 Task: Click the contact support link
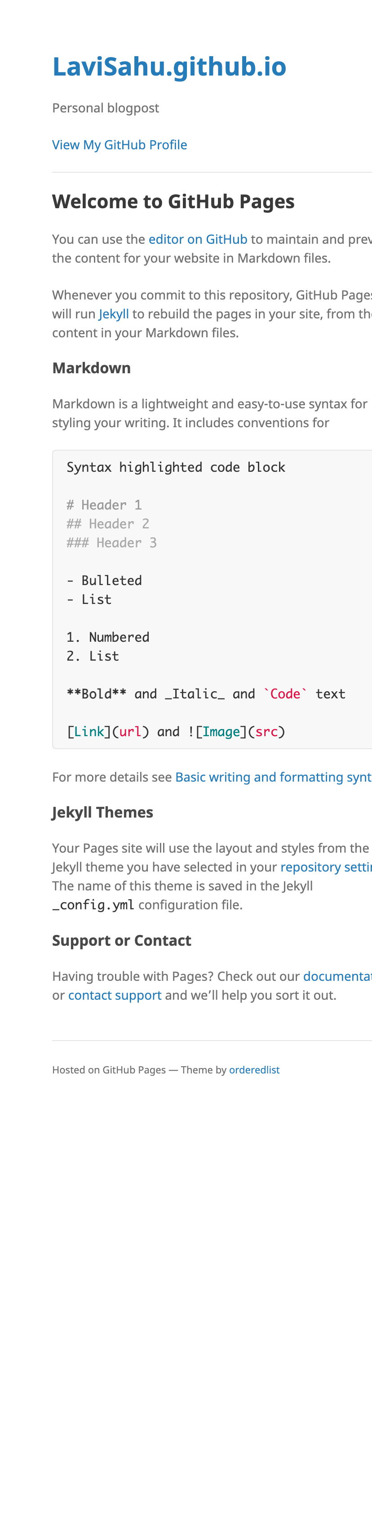coord(115,995)
